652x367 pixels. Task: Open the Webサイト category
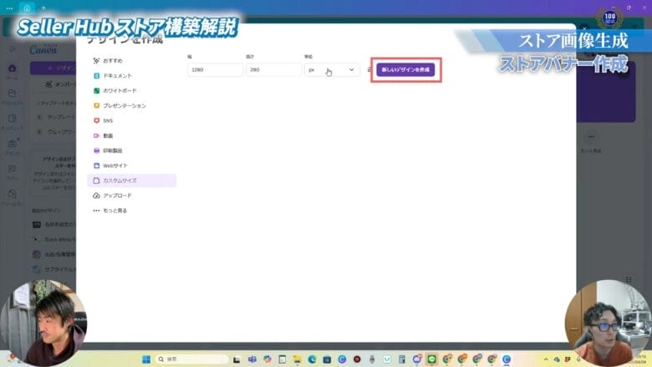[110, 166]
